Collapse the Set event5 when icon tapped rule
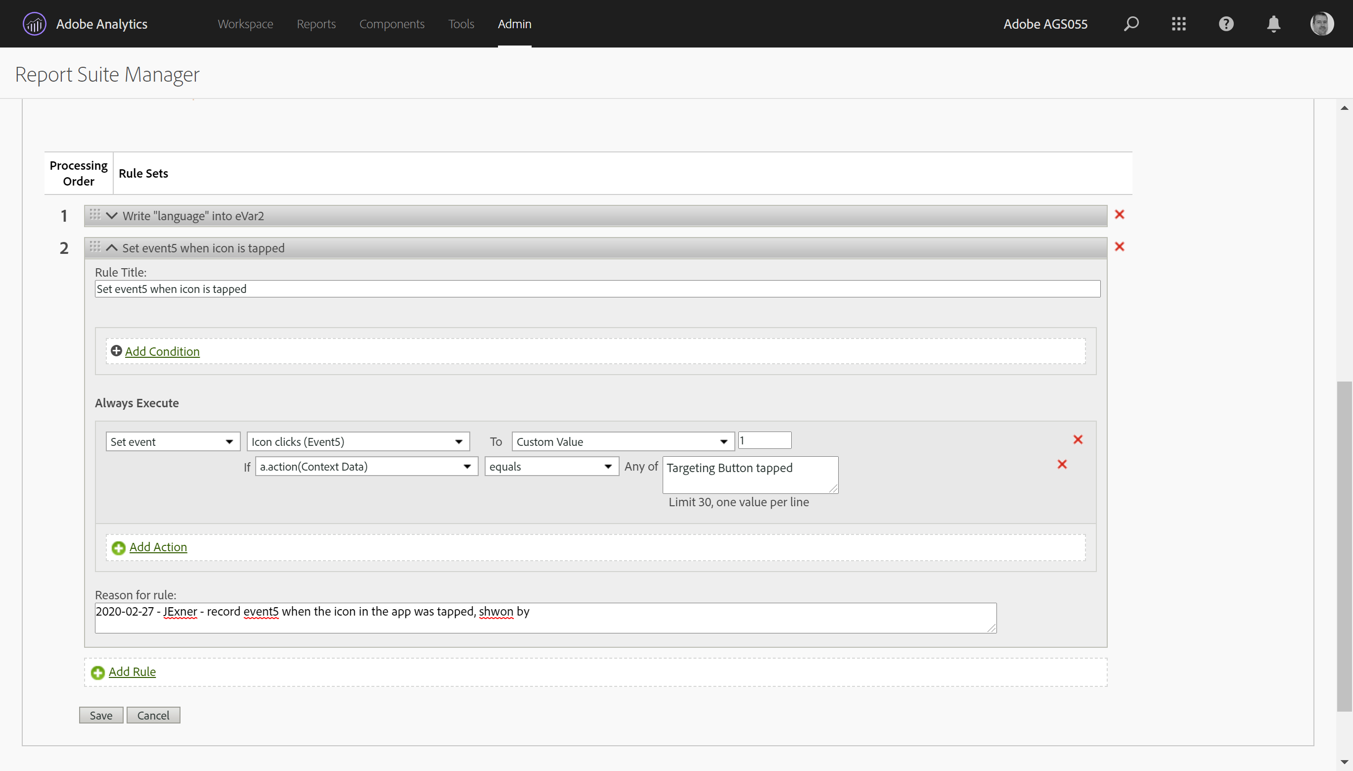 [x=112, y=248]
